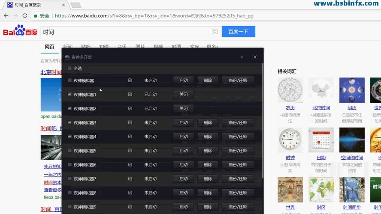Click the 夜神多开器 title bar icon
This screenshot has height=214, width=381.
(x=67, y=57)
